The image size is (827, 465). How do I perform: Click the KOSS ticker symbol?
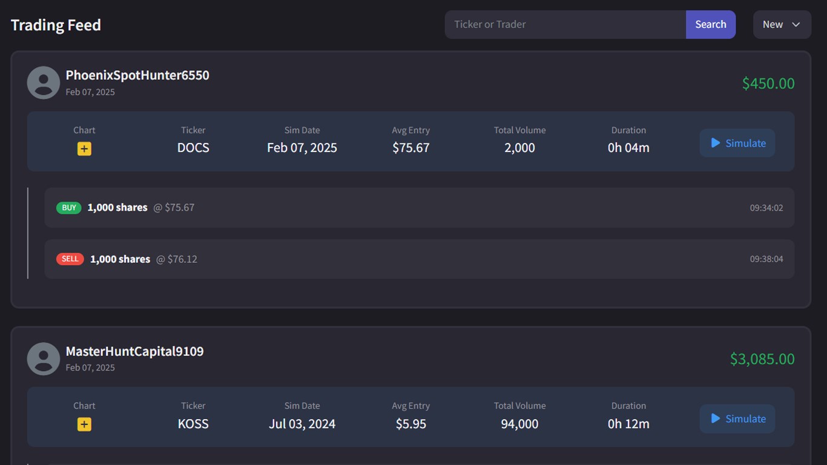pos(193,424)
